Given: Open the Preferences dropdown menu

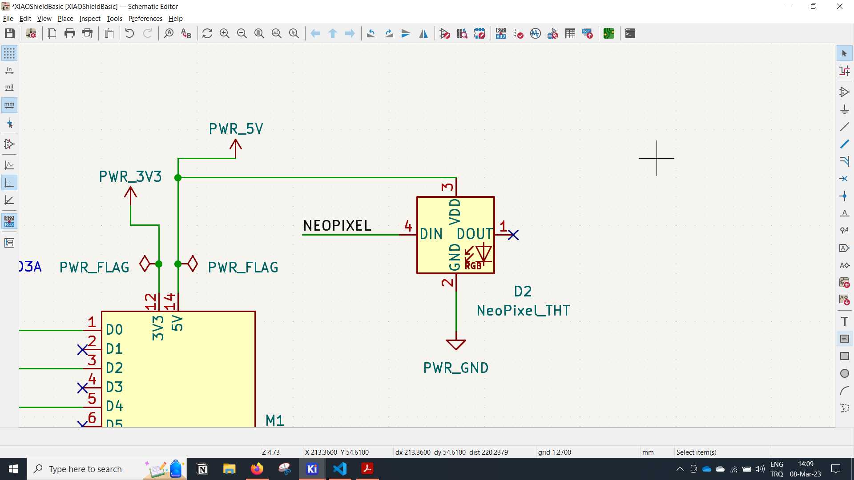Looking at the screenshot, I should tap(145, 18).
